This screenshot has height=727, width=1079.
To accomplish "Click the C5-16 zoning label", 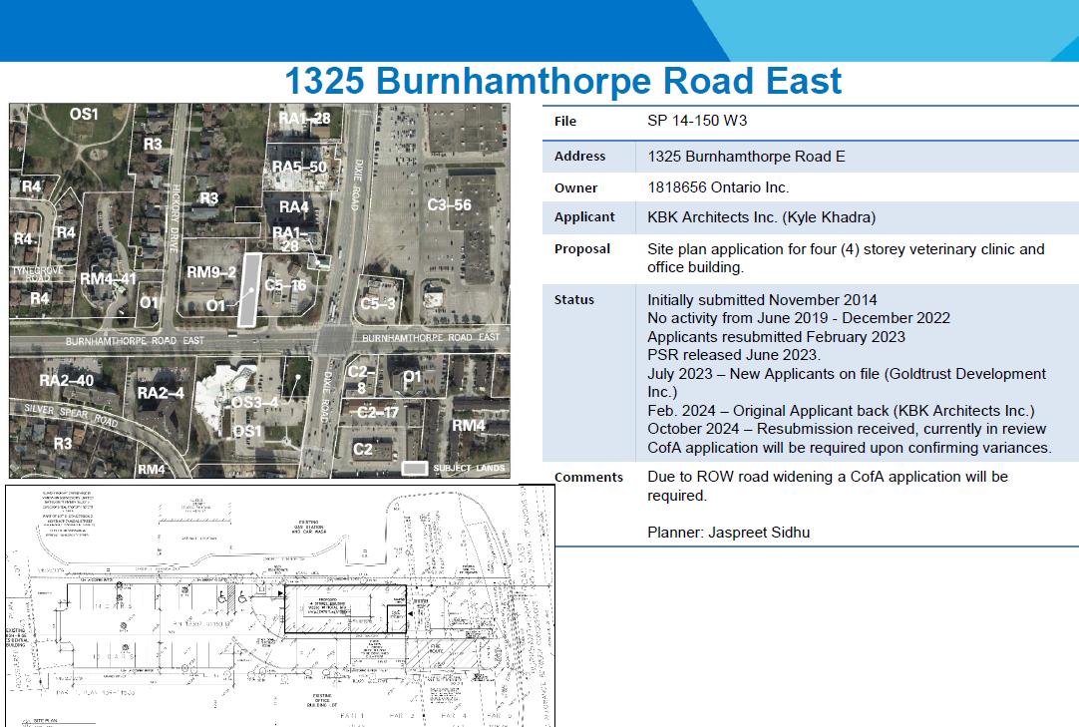I will (285, 285).
